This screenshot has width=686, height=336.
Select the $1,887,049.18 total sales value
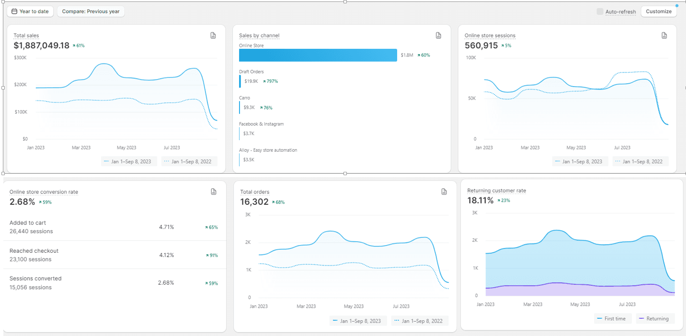tap(42, 45)
